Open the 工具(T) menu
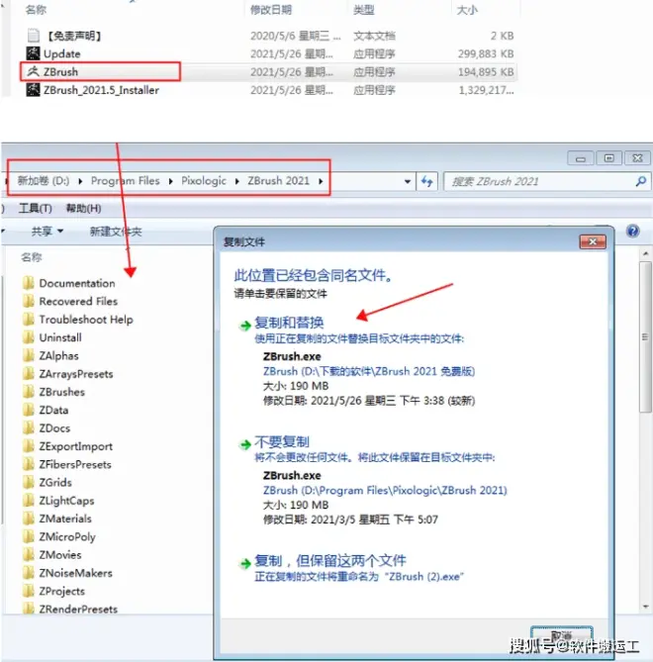Viewport: 653px width, 662px height. [36, 208]
